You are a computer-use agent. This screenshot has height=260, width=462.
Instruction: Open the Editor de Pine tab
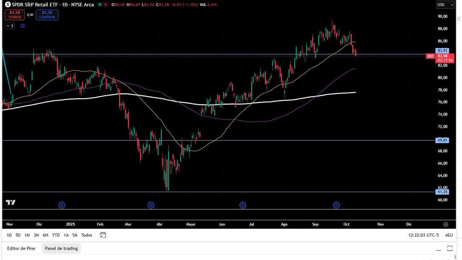click(x=21, y=248)
